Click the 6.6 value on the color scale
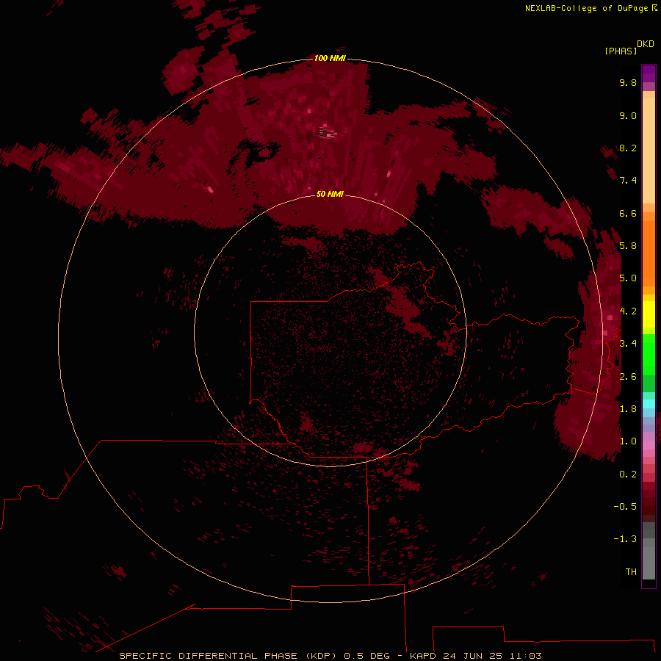Image resolution: width=661 pixels, height=661 pixels. [628, 213]
